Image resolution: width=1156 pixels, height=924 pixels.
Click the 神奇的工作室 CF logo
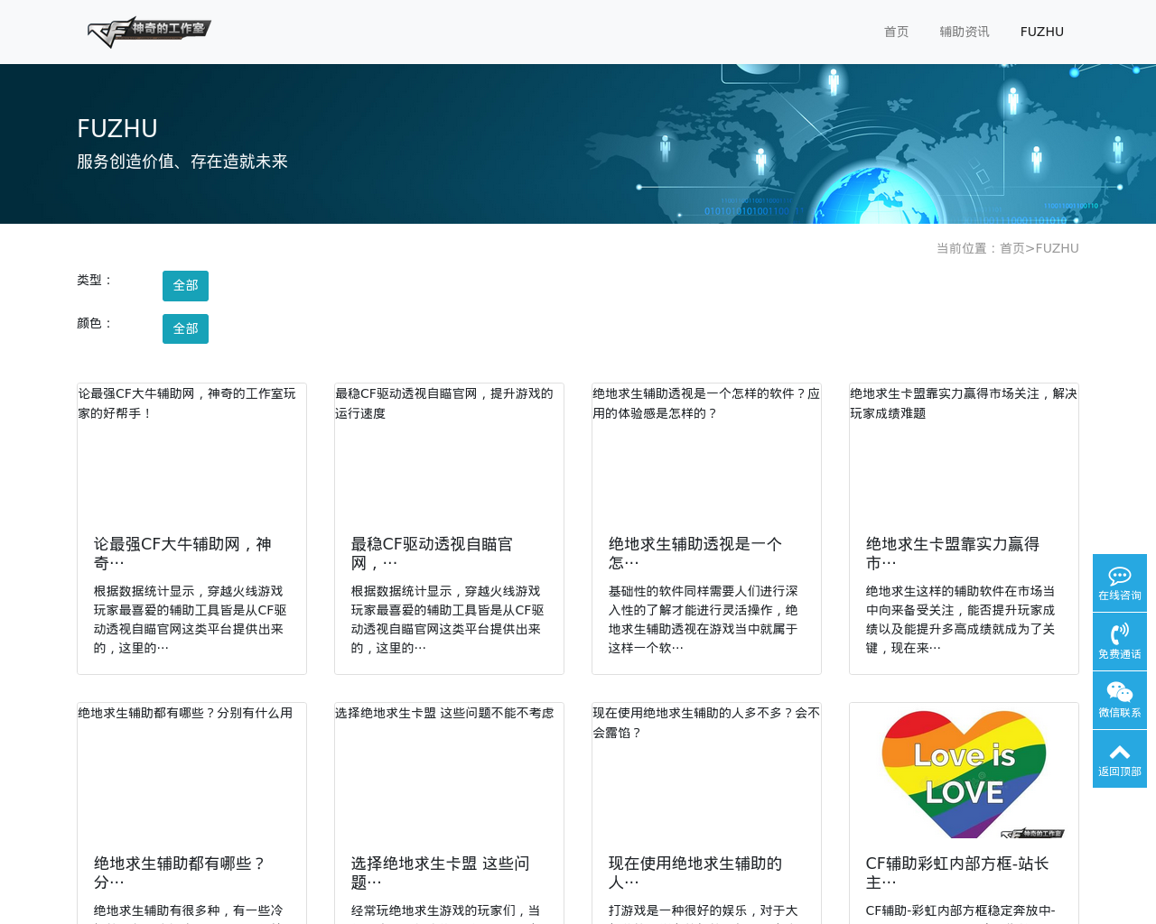pos(149,32)
